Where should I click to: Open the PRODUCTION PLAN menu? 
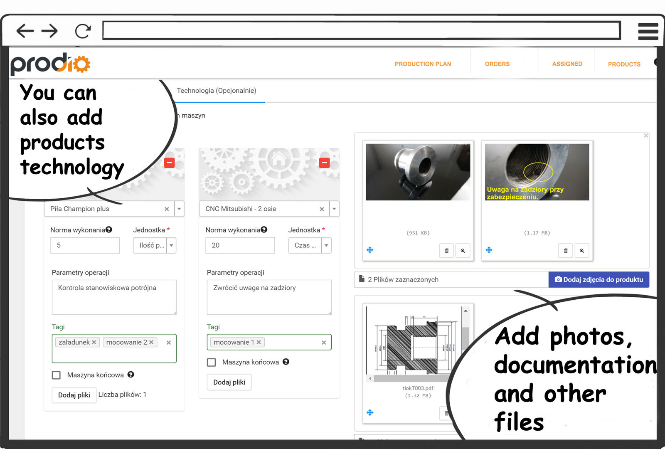click(423, 64)
